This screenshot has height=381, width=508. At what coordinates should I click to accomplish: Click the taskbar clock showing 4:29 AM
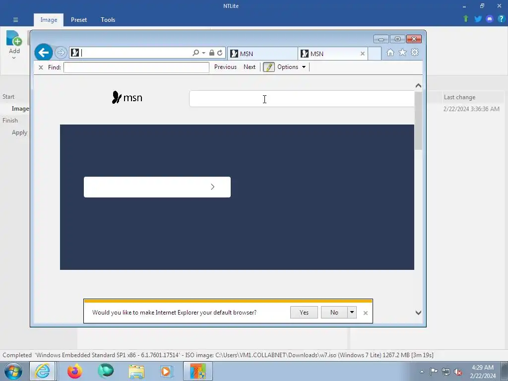(x=483, y=371)
